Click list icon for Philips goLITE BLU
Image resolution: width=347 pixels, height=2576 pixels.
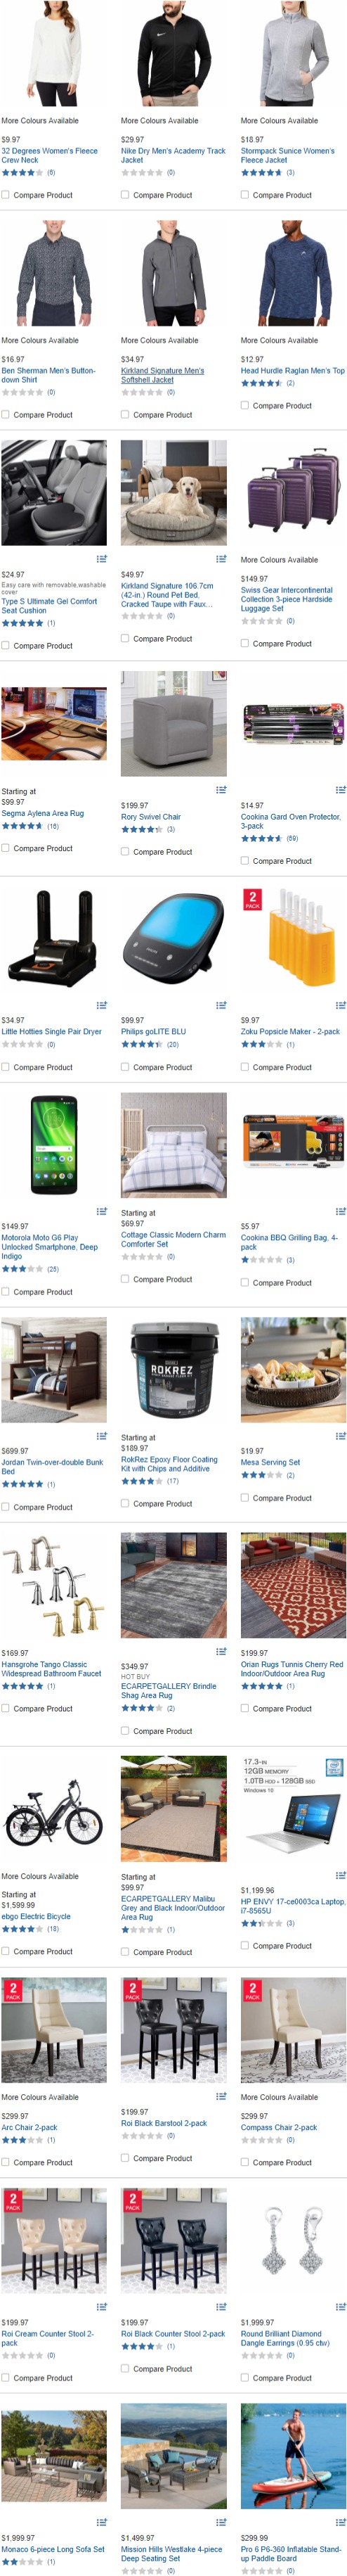(x=221, y=1005)
